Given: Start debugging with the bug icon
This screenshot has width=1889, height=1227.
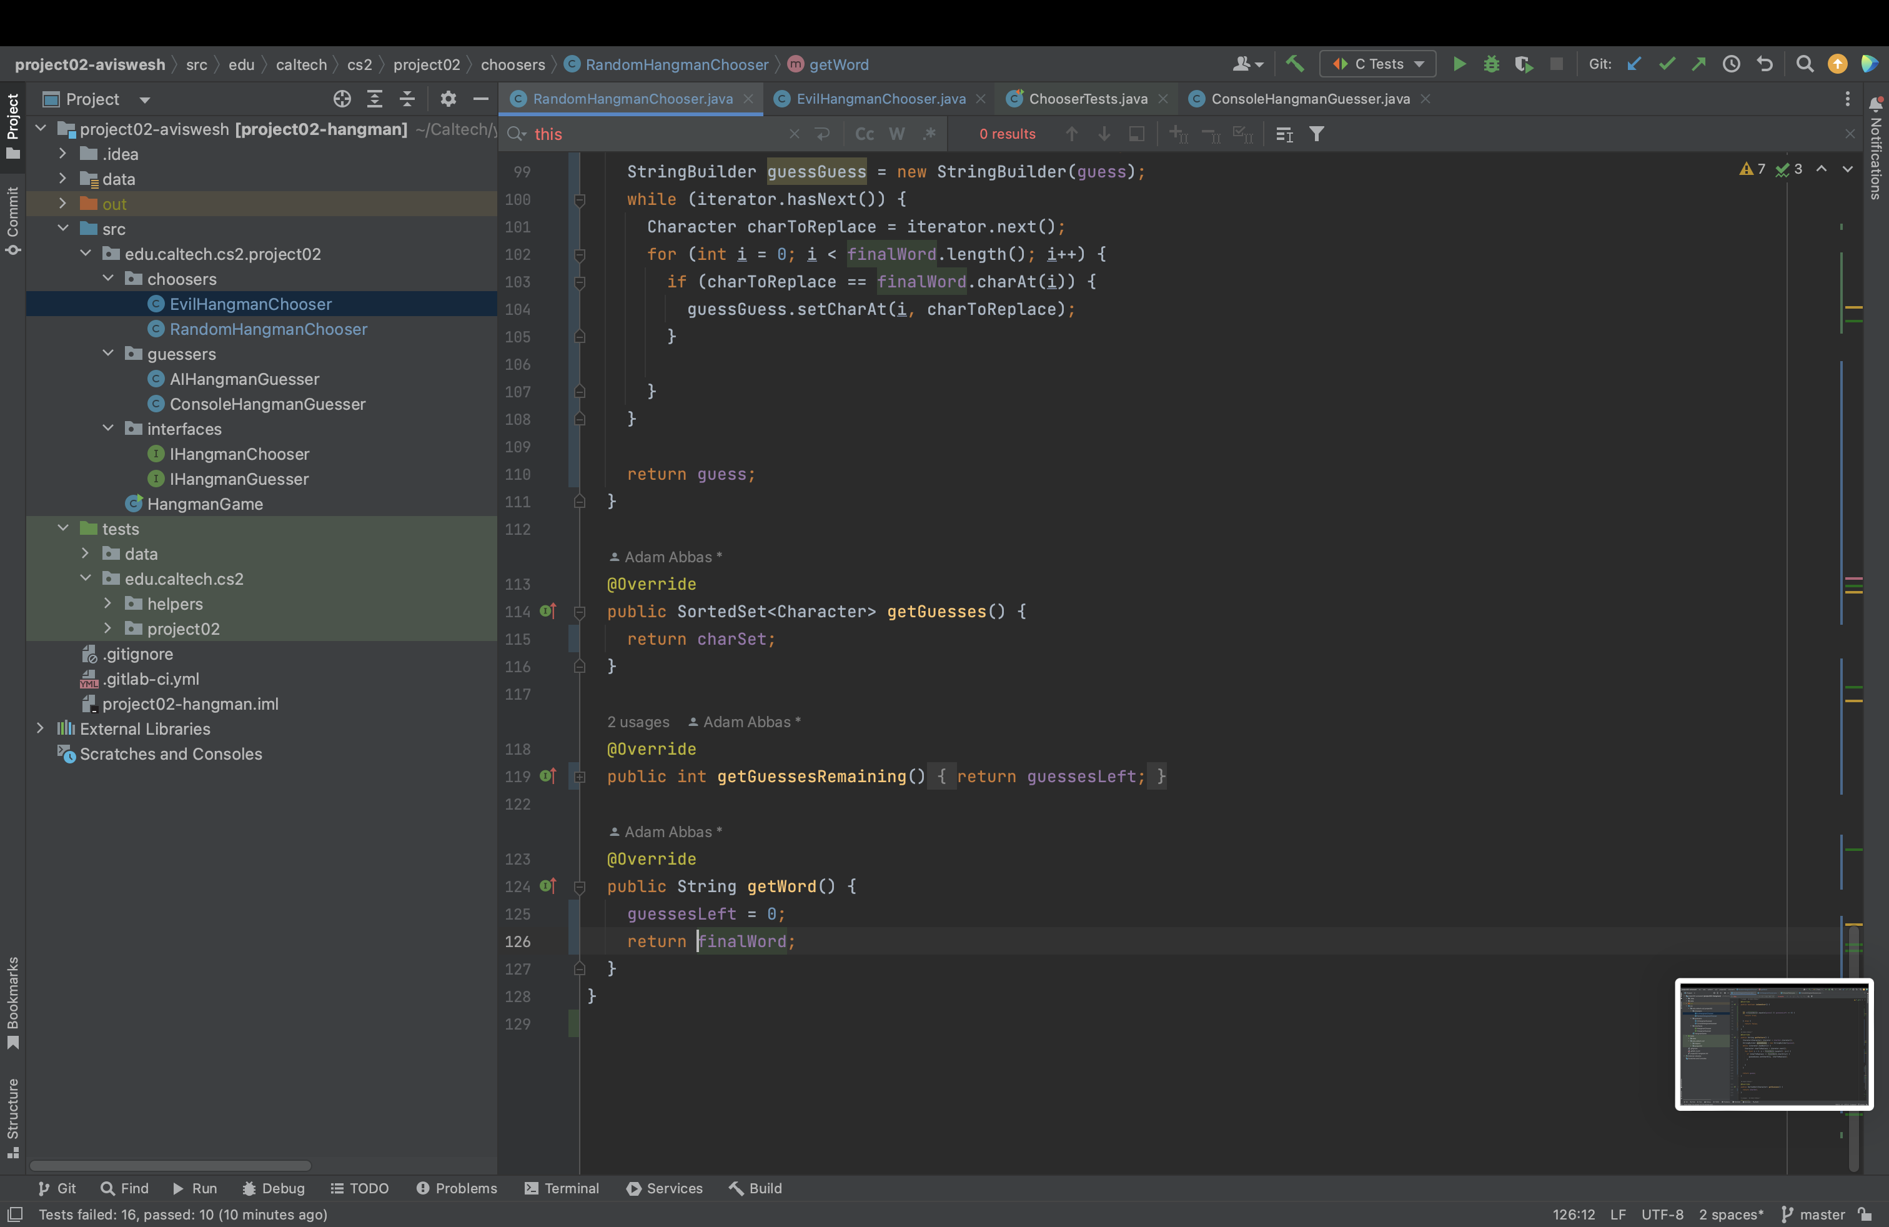Looking at the screenshot, I should (x=1490, y=64).
